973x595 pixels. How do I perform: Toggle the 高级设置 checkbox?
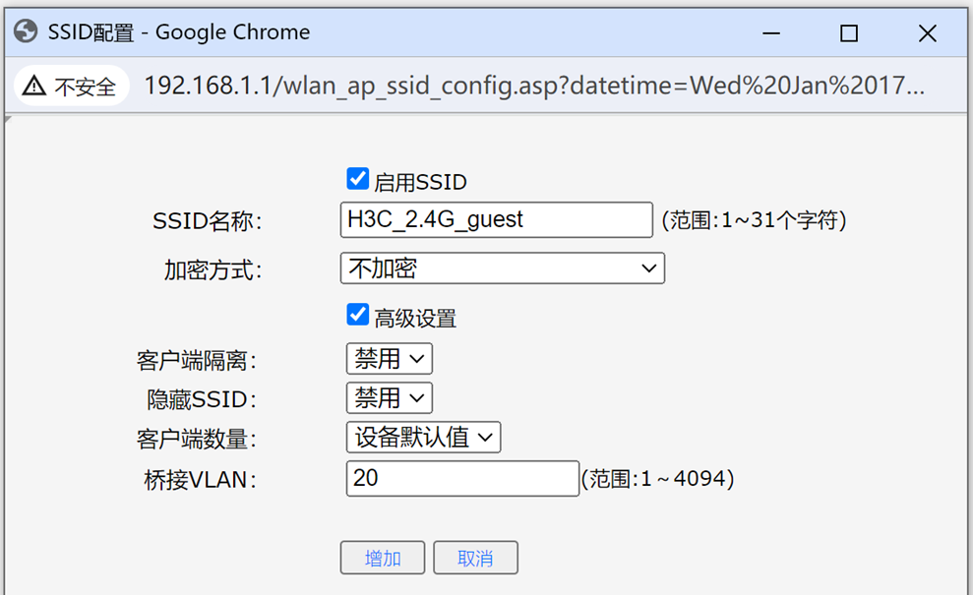pos(357,315)
